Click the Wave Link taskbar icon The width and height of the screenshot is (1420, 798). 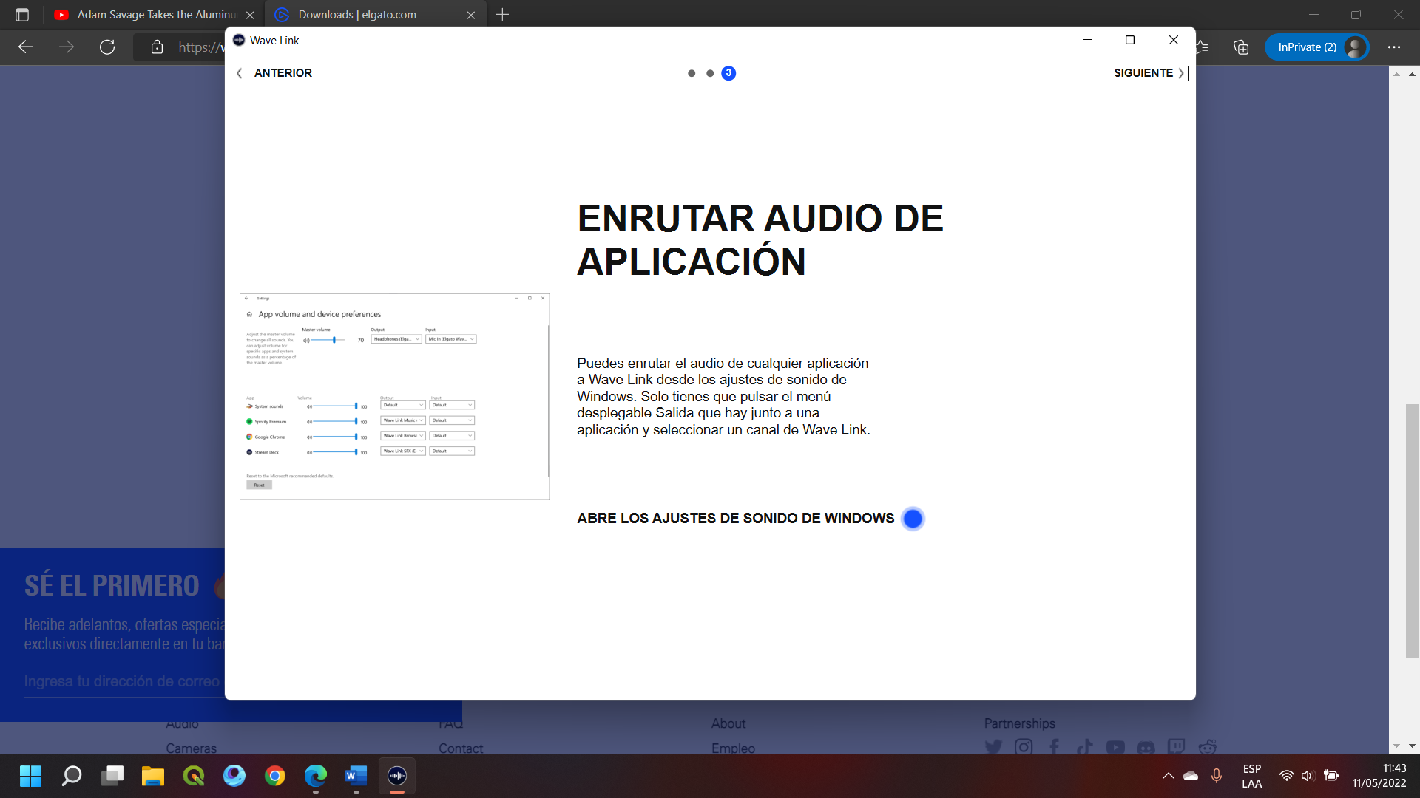click(x=397, y=776)
